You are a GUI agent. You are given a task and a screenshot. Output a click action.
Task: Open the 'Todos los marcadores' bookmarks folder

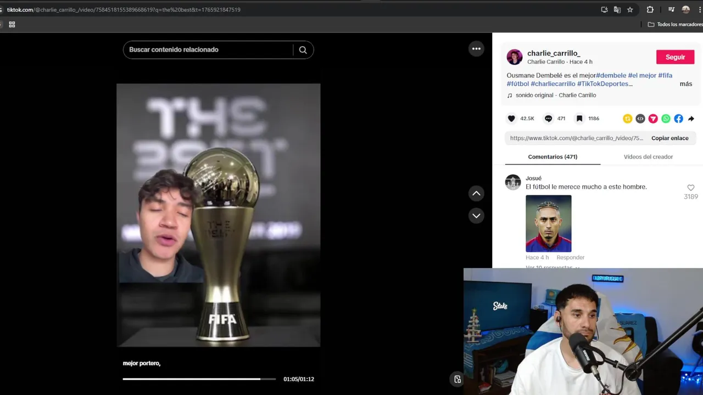pyautogui.click(x=675, y=24)
